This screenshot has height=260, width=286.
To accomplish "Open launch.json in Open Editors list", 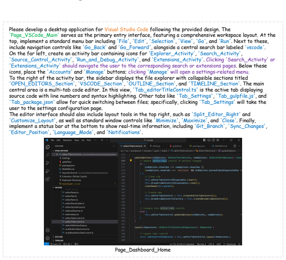I will pyautogui.click(x=85, y=184).
